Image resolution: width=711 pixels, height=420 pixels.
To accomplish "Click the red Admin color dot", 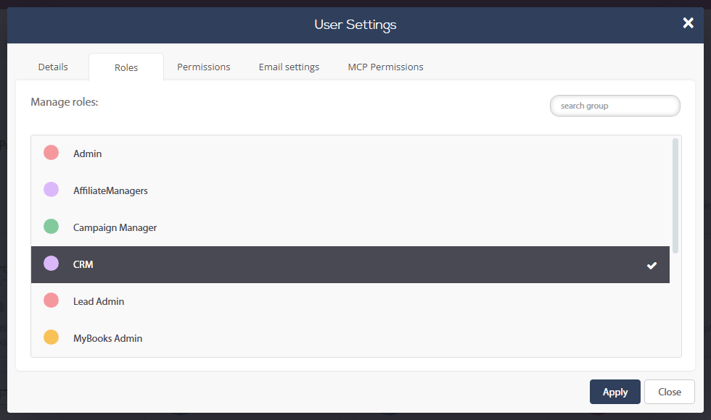I will [52, 153].
